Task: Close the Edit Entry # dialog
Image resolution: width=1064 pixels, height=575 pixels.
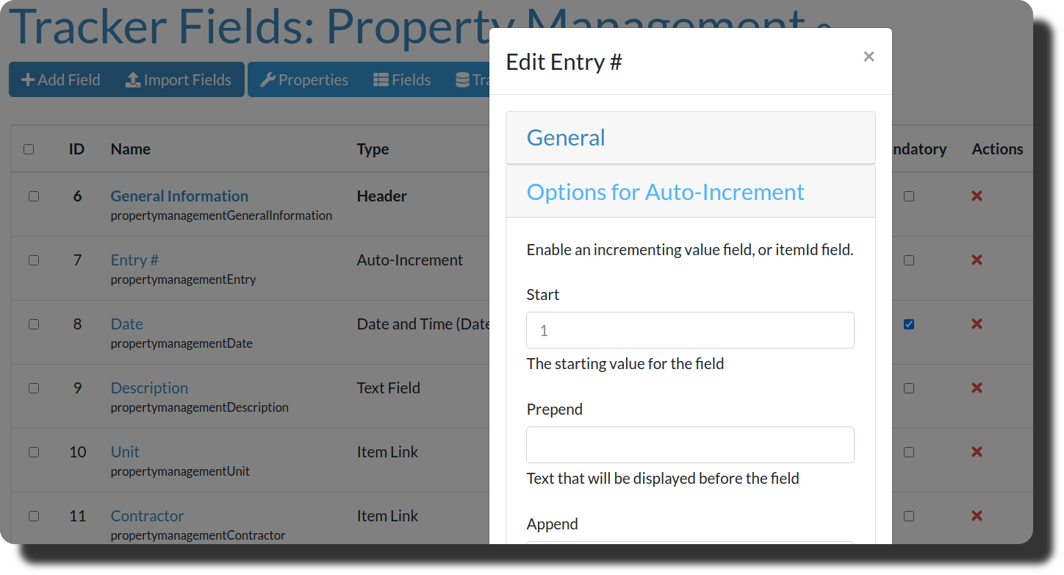Action: point(869,57)
